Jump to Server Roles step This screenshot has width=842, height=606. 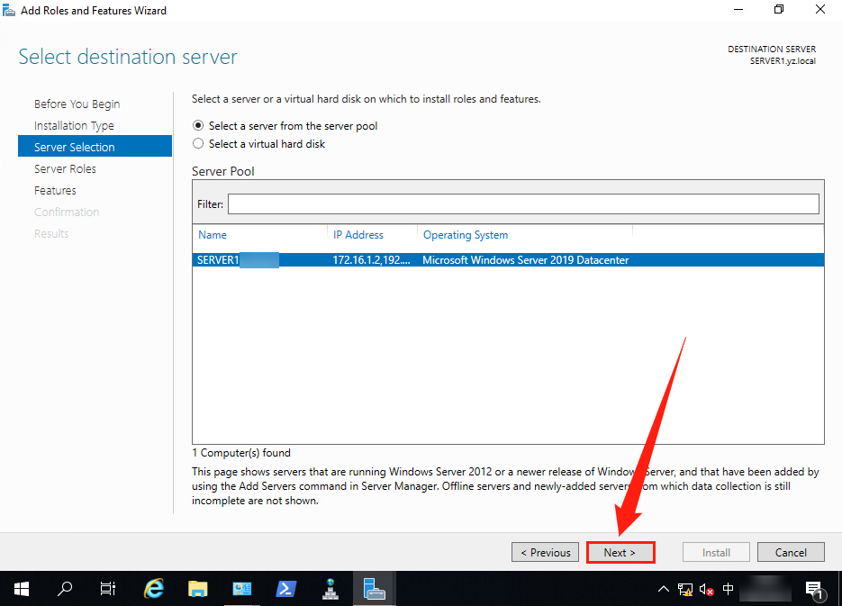(x=65, y=168)
